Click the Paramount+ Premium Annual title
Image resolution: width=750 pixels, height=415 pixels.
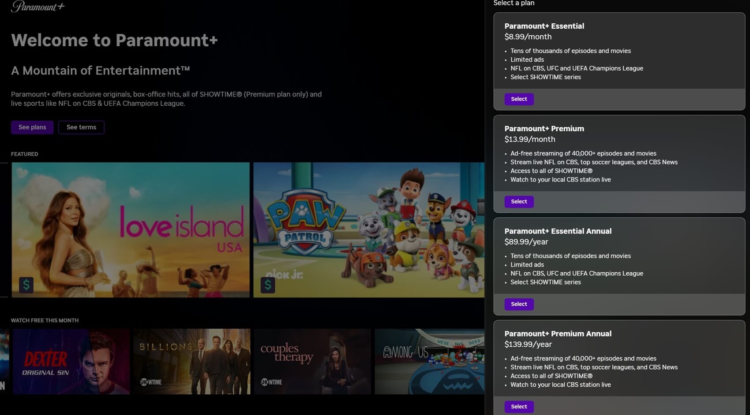point(558,334)
